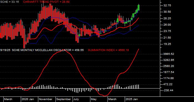This screenshot has height=102, width=194.
Task: Click the latest green candle at chart top
Action: [x=139, y=8]
